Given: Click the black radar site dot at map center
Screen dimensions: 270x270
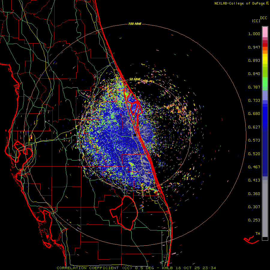Looking at the screenshot, I should 135,135.
